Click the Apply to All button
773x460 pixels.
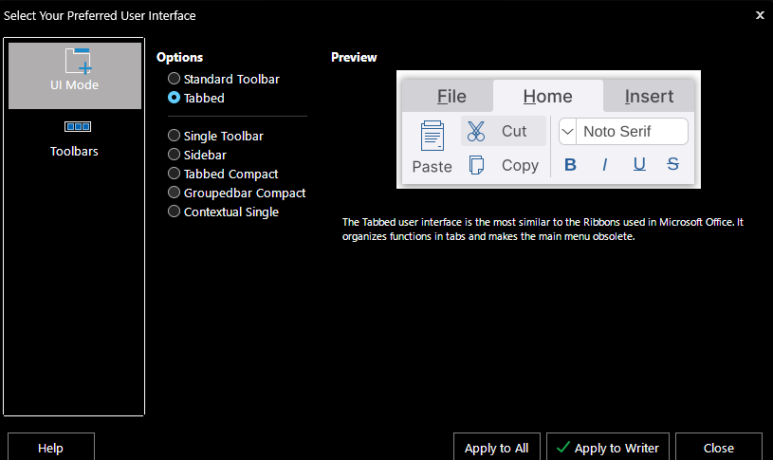[x=496, y=448]
